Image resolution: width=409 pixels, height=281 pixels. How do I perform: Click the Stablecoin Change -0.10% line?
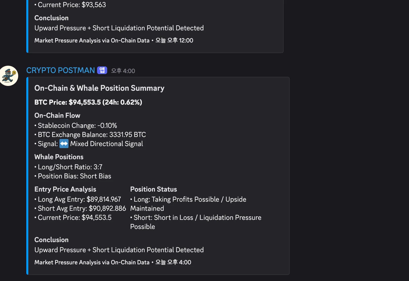point(77,126)
